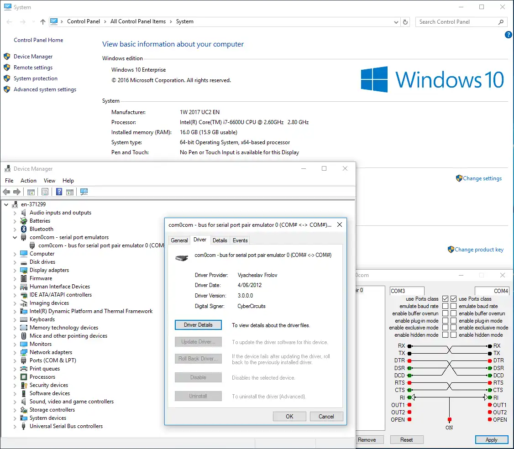Open the Action menu in Device Manager
Screen dimensions: 514x449
pos(28,181)
